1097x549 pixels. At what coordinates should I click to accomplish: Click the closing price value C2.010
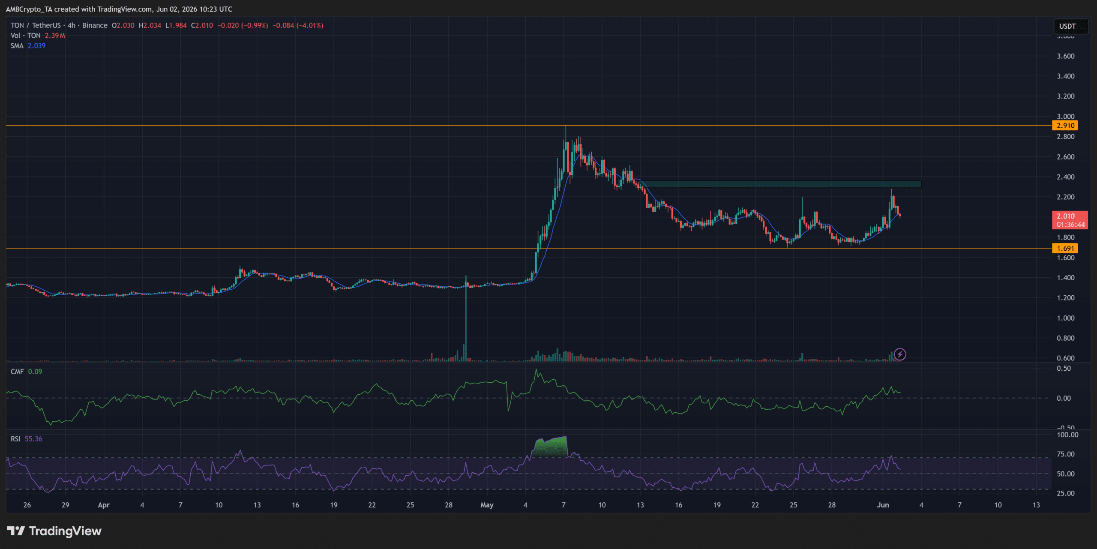coord(202,26)
